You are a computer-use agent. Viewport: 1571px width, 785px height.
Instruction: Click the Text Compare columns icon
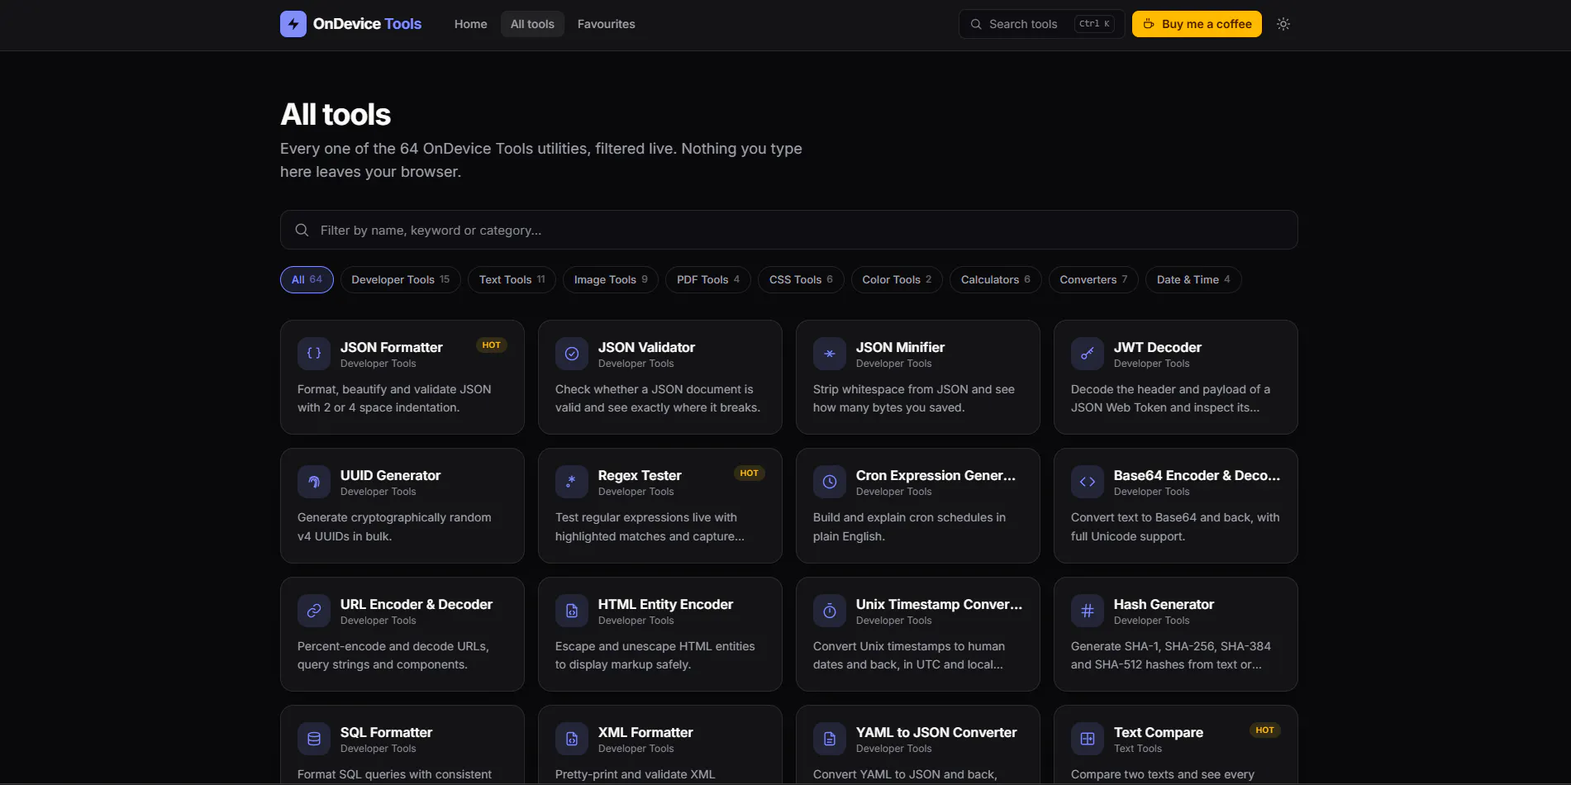1088,739
